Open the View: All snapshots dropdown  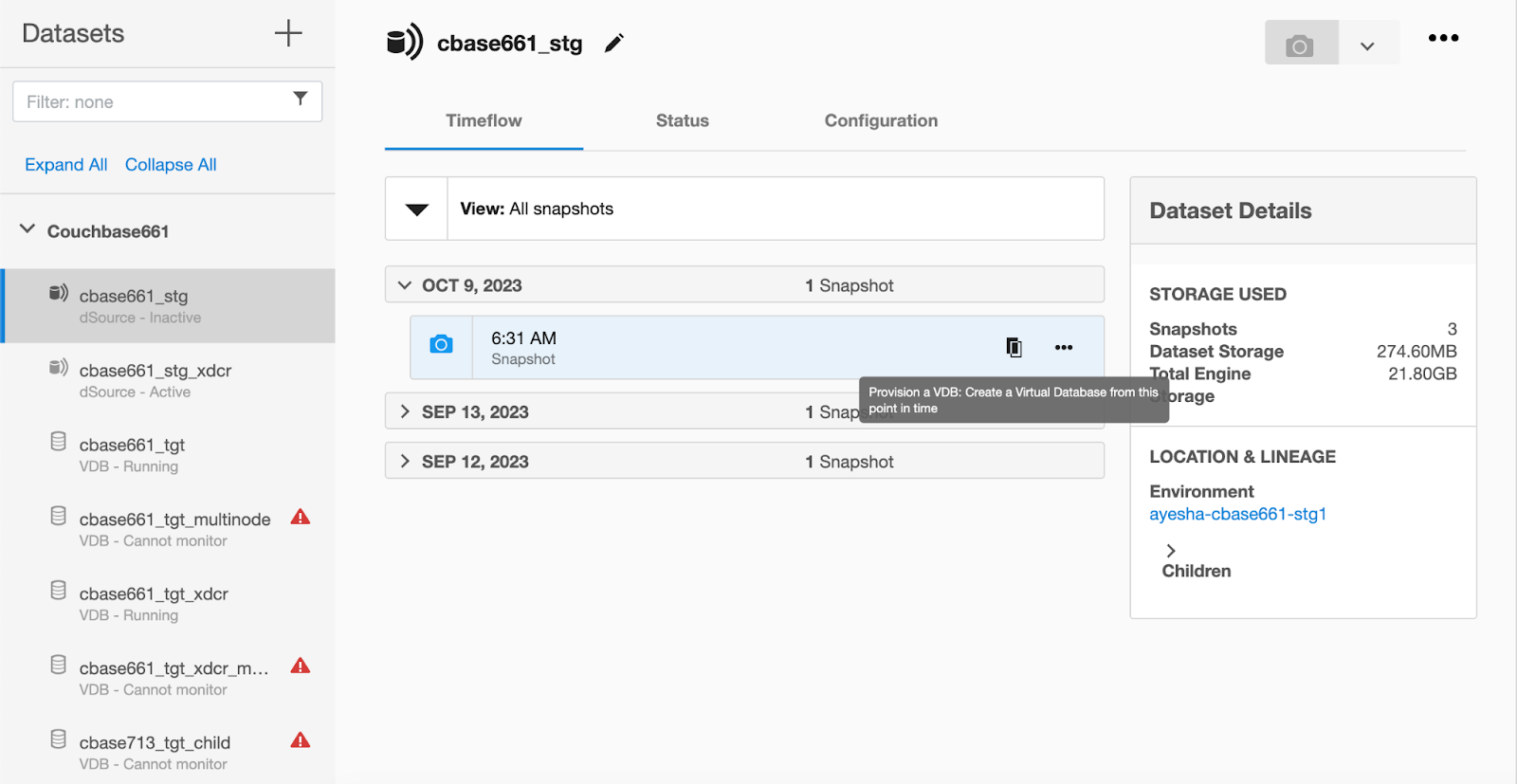(417, 210)
